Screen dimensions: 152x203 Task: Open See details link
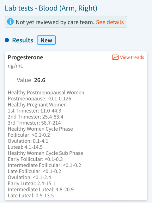[110, 22]
